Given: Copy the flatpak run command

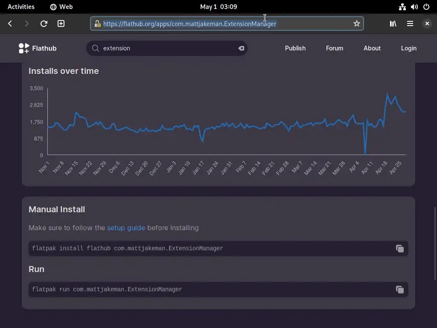Looking at the screenshot, I should pyautogui.click(x=399, y=290).
